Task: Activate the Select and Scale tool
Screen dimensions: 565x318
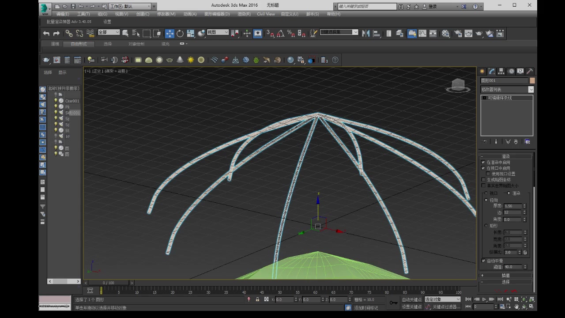Action: [191, 34]
